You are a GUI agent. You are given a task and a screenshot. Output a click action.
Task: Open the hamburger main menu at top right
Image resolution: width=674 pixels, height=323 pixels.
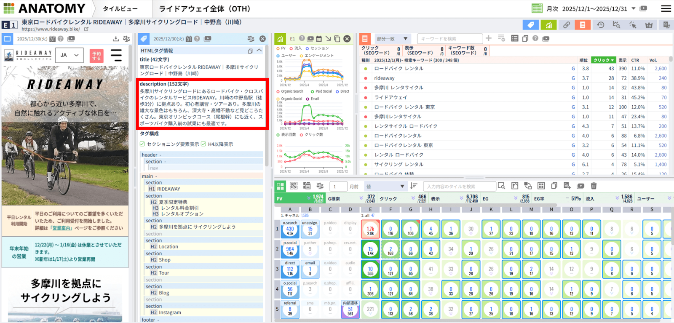(x=666, y=8)
